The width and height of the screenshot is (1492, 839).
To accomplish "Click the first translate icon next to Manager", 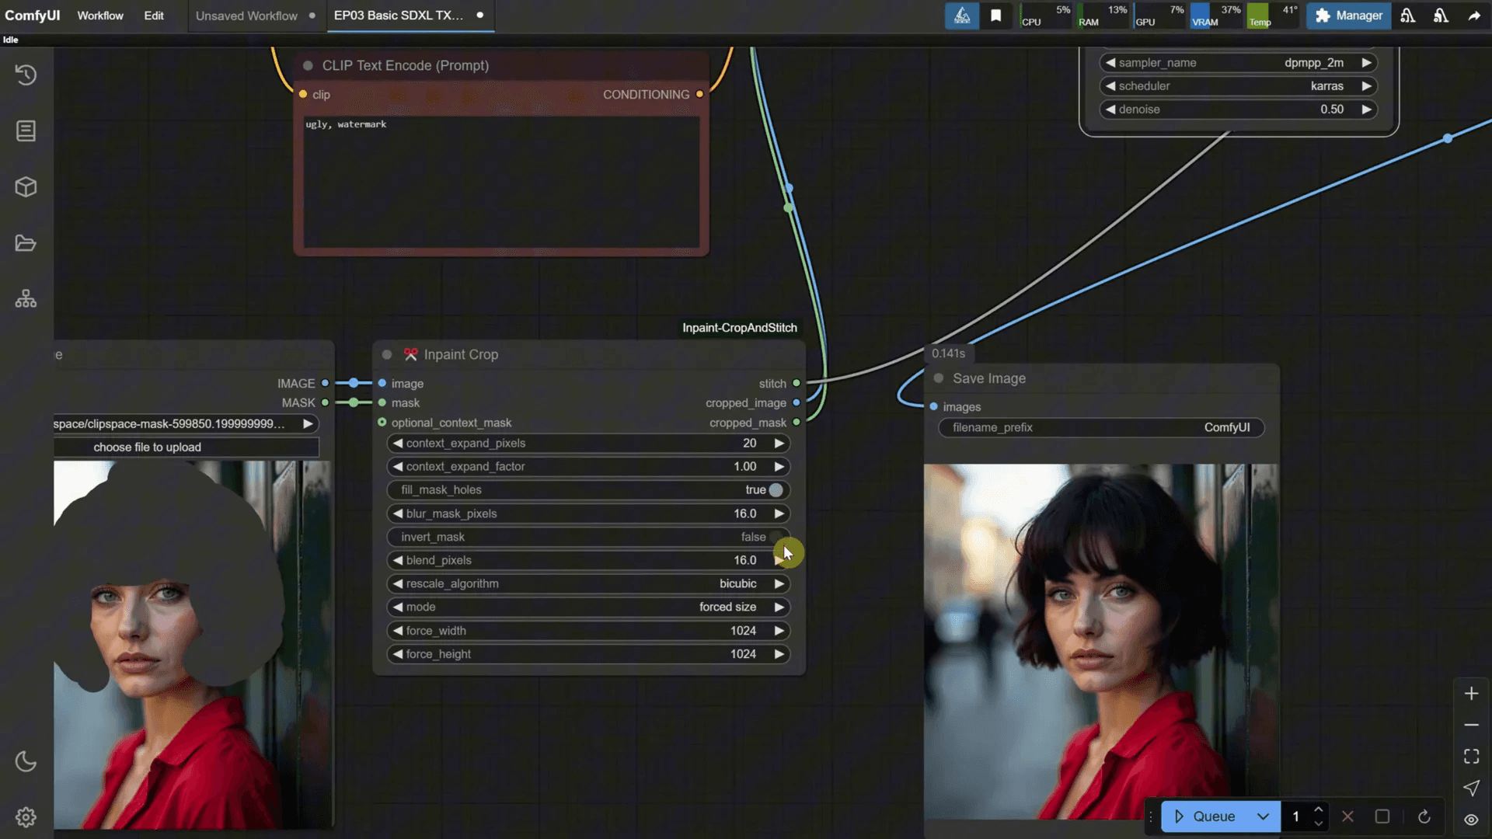I will [x=1407, y=16].
